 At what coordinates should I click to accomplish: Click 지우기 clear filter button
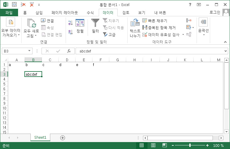(111, 21)
